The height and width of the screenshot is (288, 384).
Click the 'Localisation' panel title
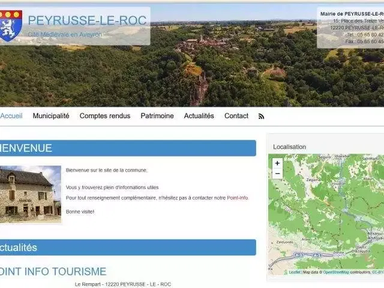coord(289,147)
